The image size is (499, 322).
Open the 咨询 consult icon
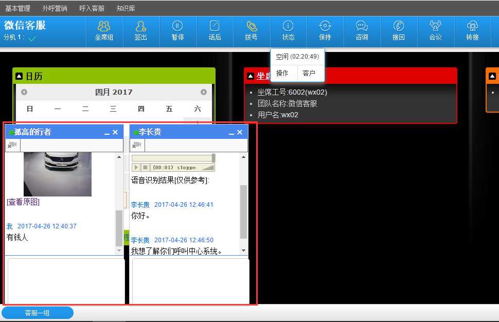(362, 31)
